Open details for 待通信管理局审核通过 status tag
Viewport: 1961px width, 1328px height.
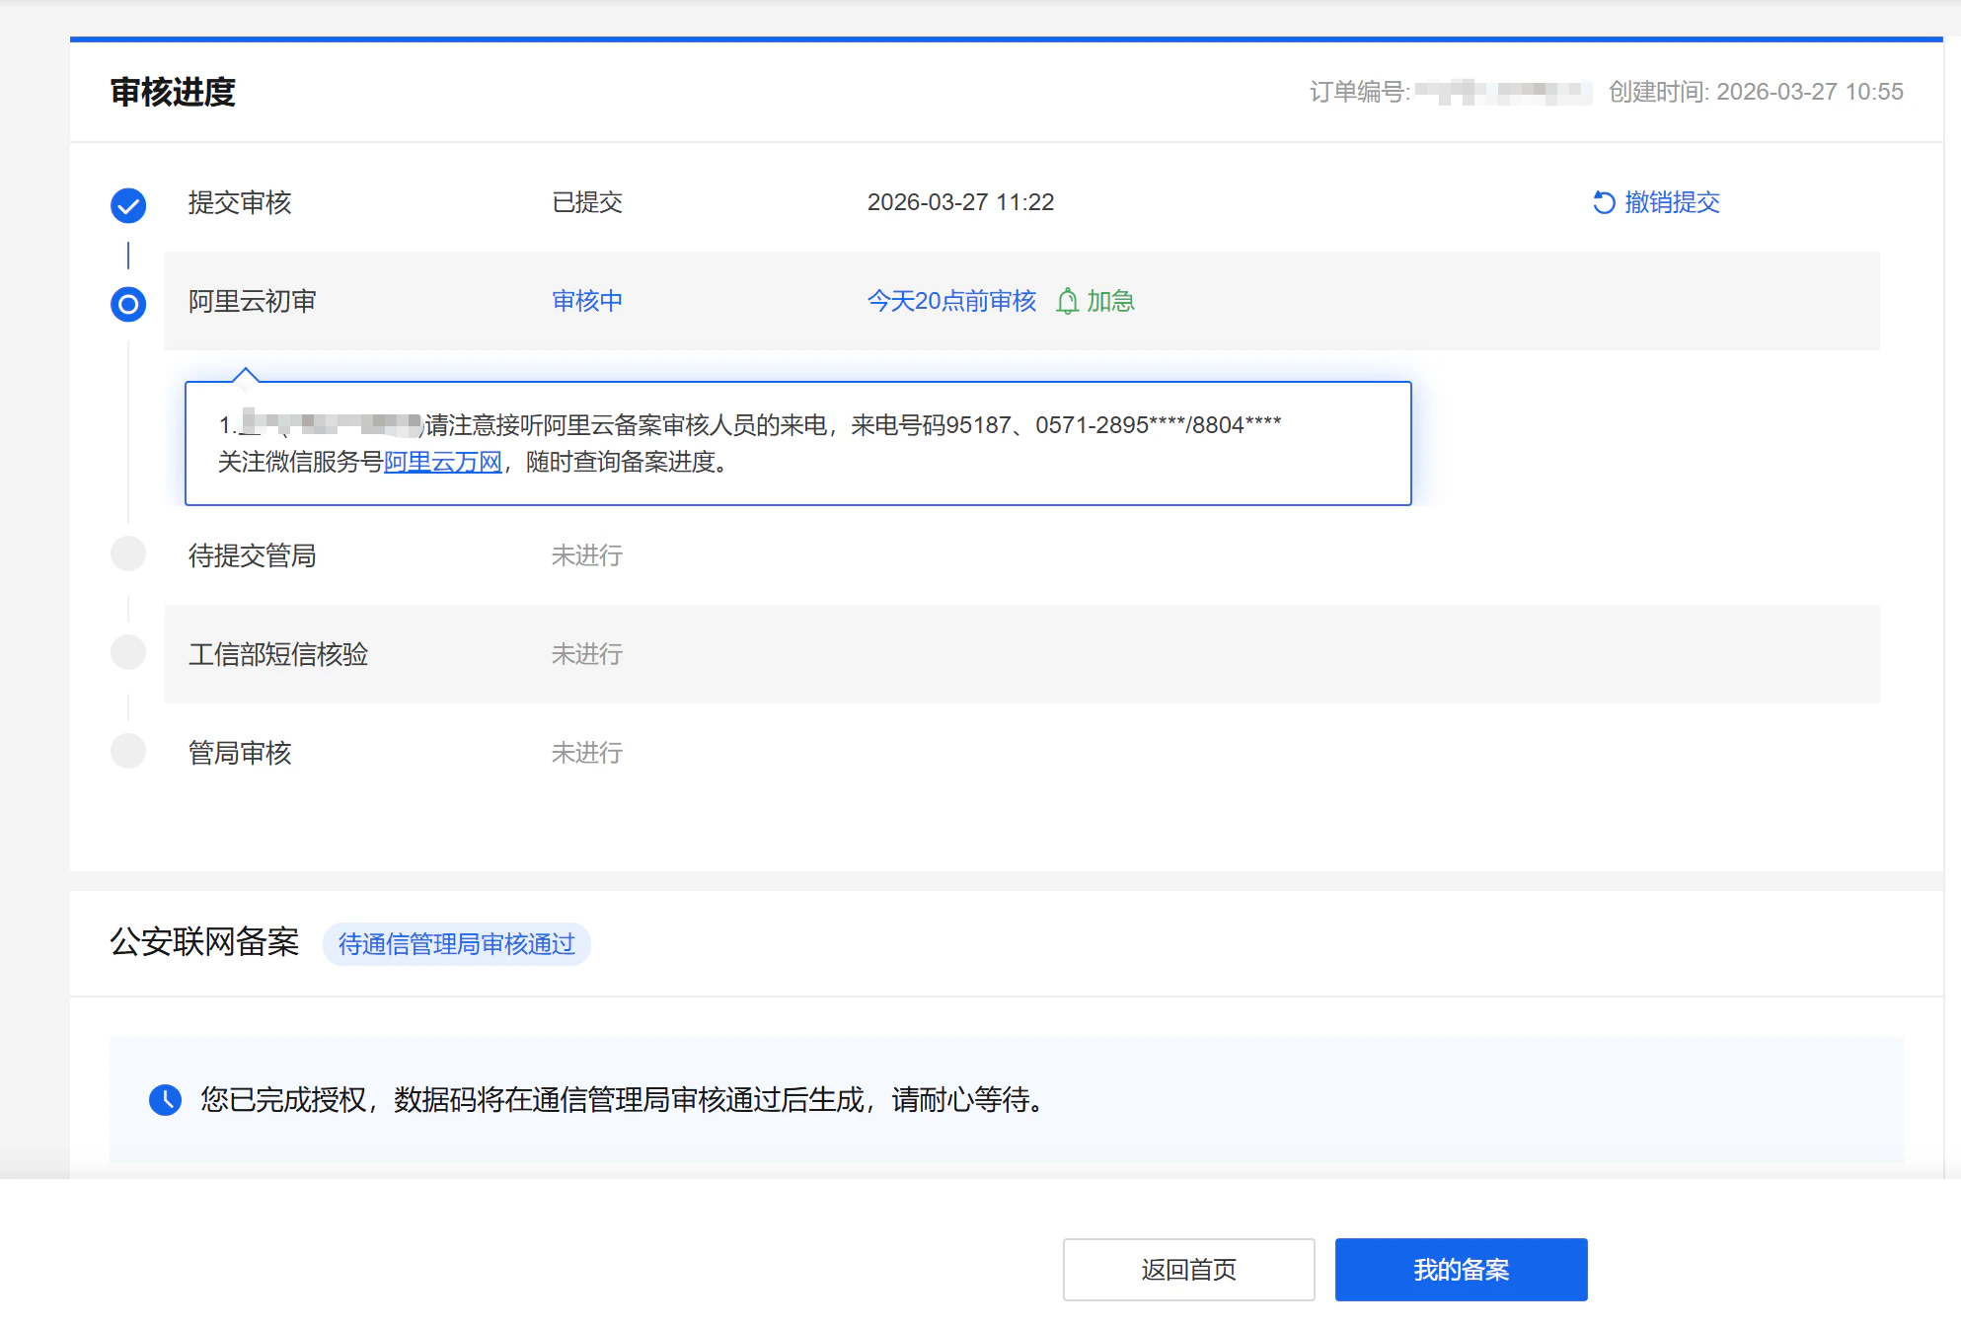tap(456, 944)
